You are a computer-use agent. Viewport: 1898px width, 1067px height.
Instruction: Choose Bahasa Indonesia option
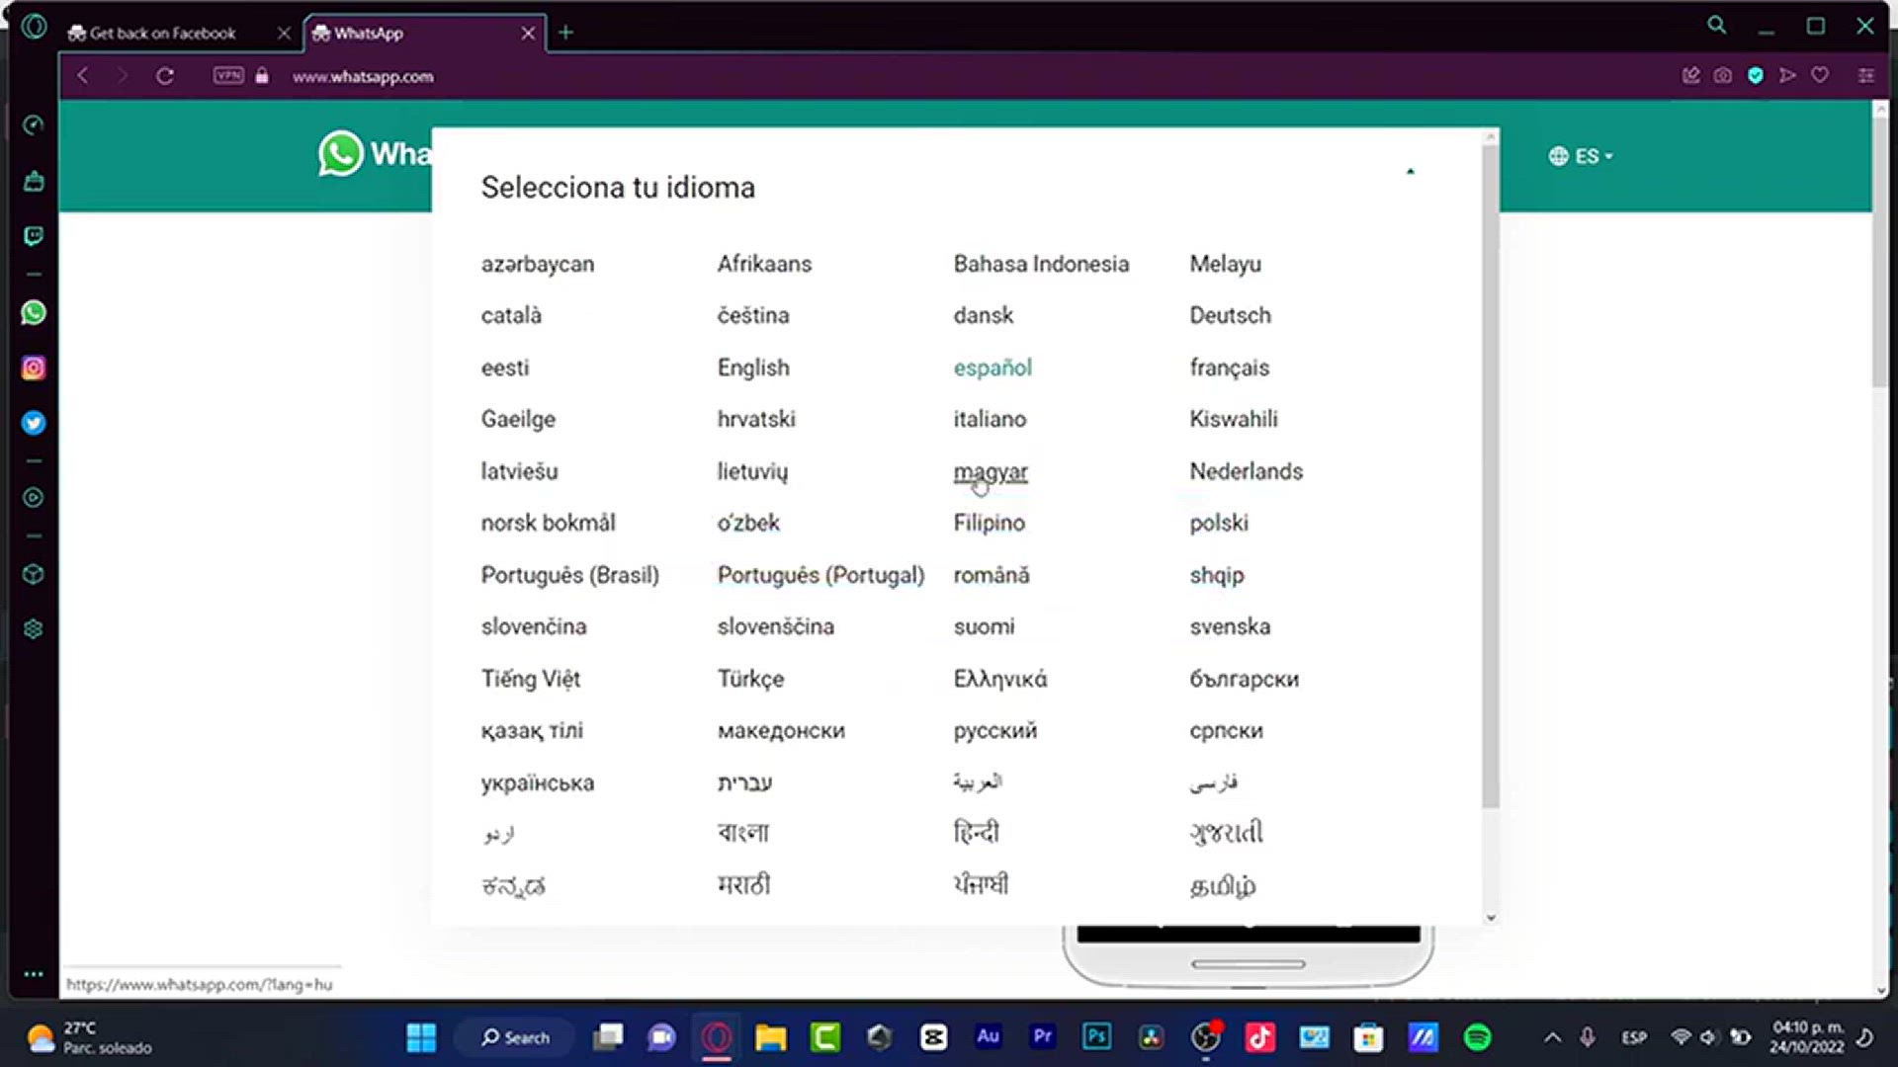pyautogui.click(x=1041, y=264)
